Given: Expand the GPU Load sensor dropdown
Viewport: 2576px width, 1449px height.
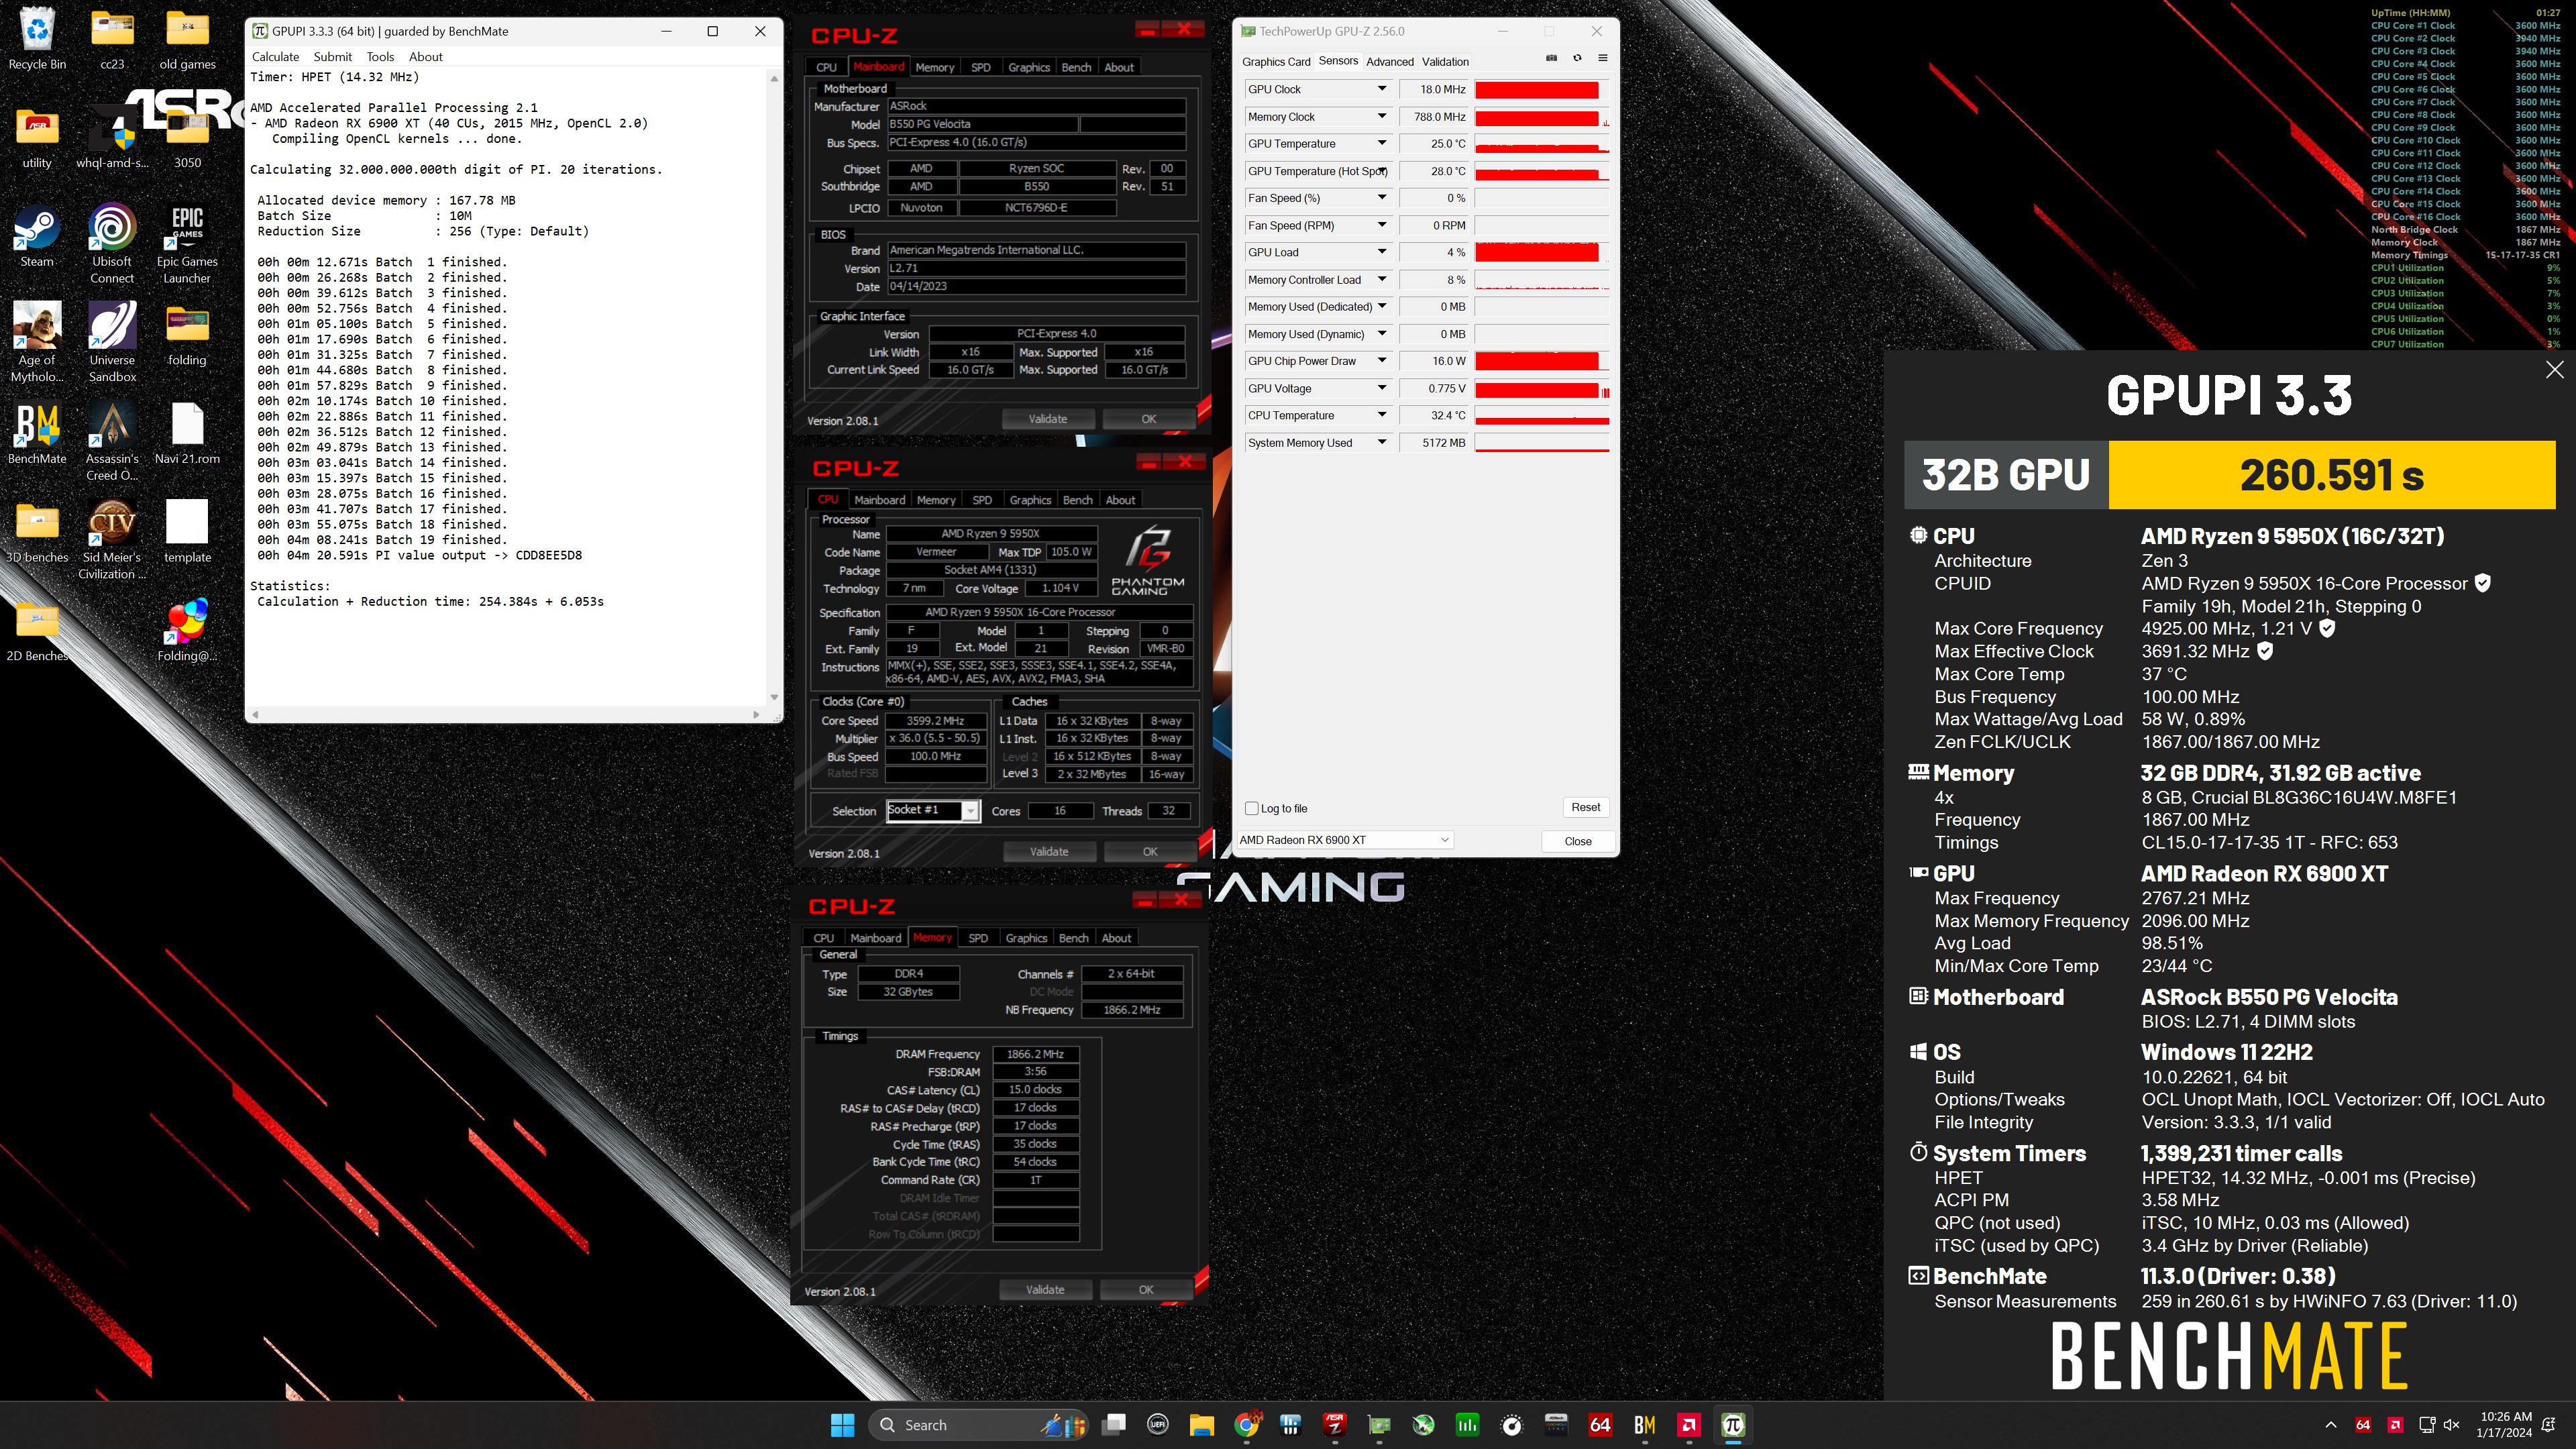Looking at the screenshot, I should click(x=1382, y=252).
